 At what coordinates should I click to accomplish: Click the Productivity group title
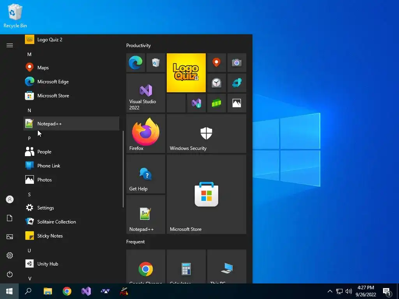(138, 46)
